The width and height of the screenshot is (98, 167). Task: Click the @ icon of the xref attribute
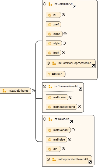click(50, 24)
